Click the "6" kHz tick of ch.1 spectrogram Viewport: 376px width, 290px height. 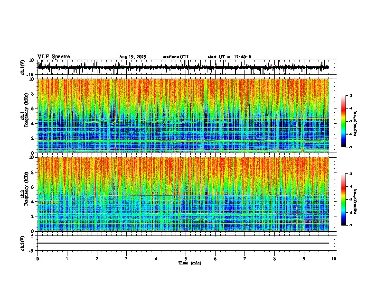33,109
